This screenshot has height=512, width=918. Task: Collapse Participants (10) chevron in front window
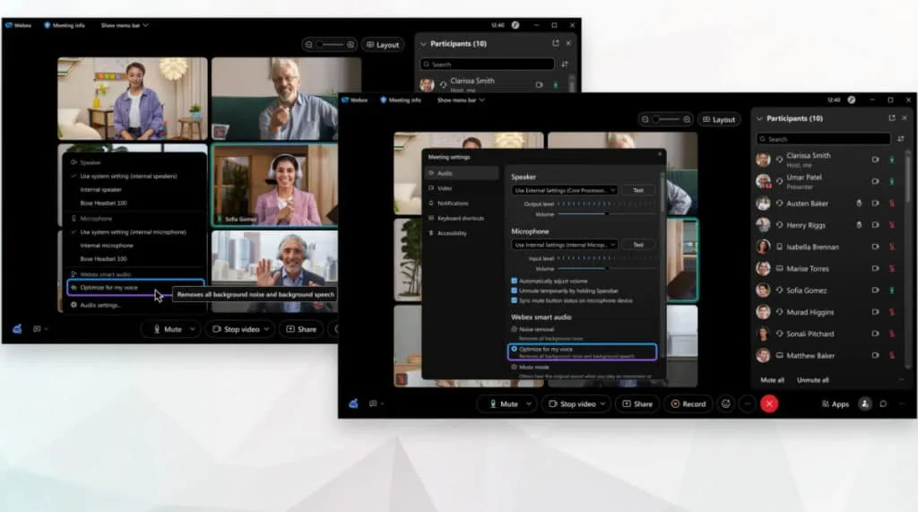[x=759, y=118]
